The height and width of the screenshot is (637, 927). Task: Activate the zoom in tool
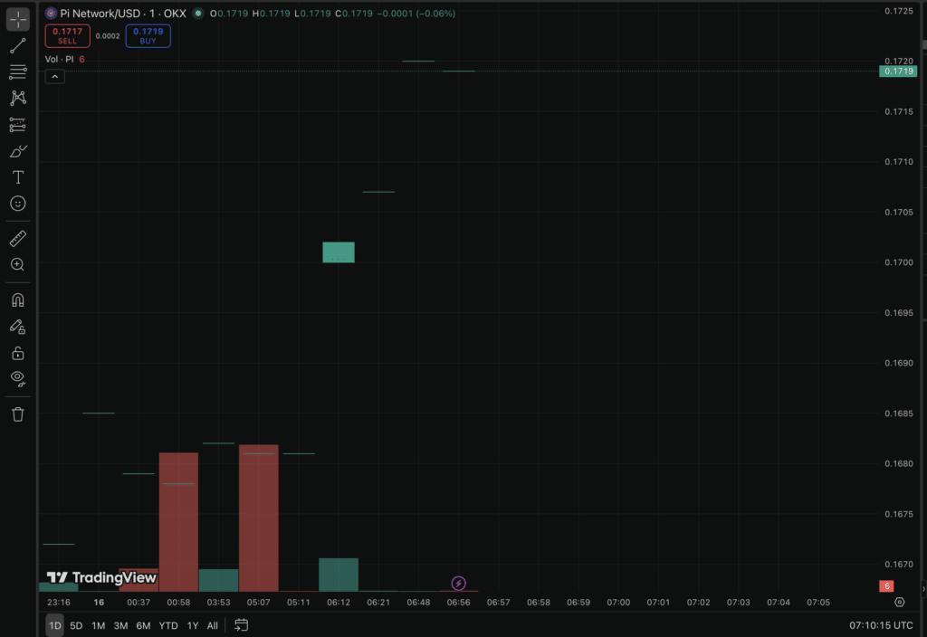click(18, 265)
